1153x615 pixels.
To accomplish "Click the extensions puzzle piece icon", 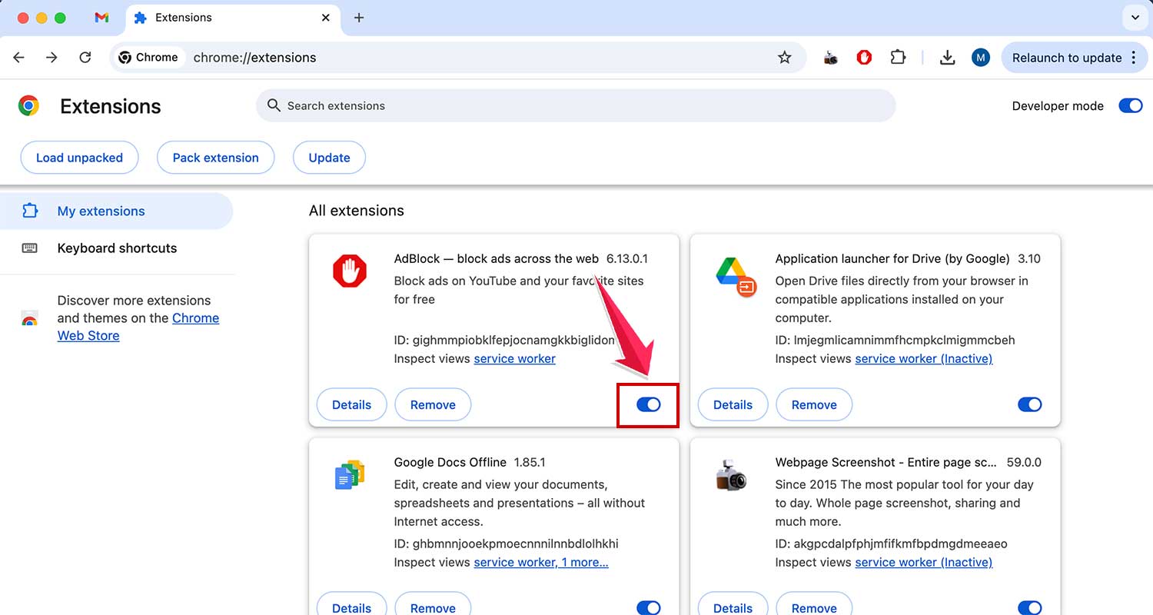I will [897, 57].
